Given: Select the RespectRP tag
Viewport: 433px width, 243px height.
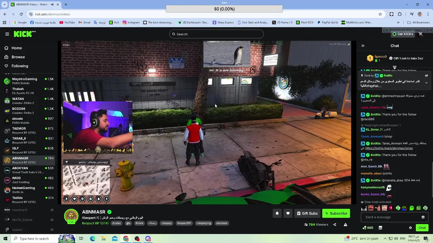Looking at the screenshot, I should coord(184,223).
